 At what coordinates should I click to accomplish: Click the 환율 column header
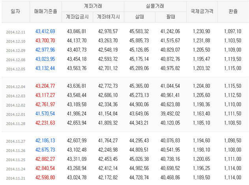tap(233, 11)
